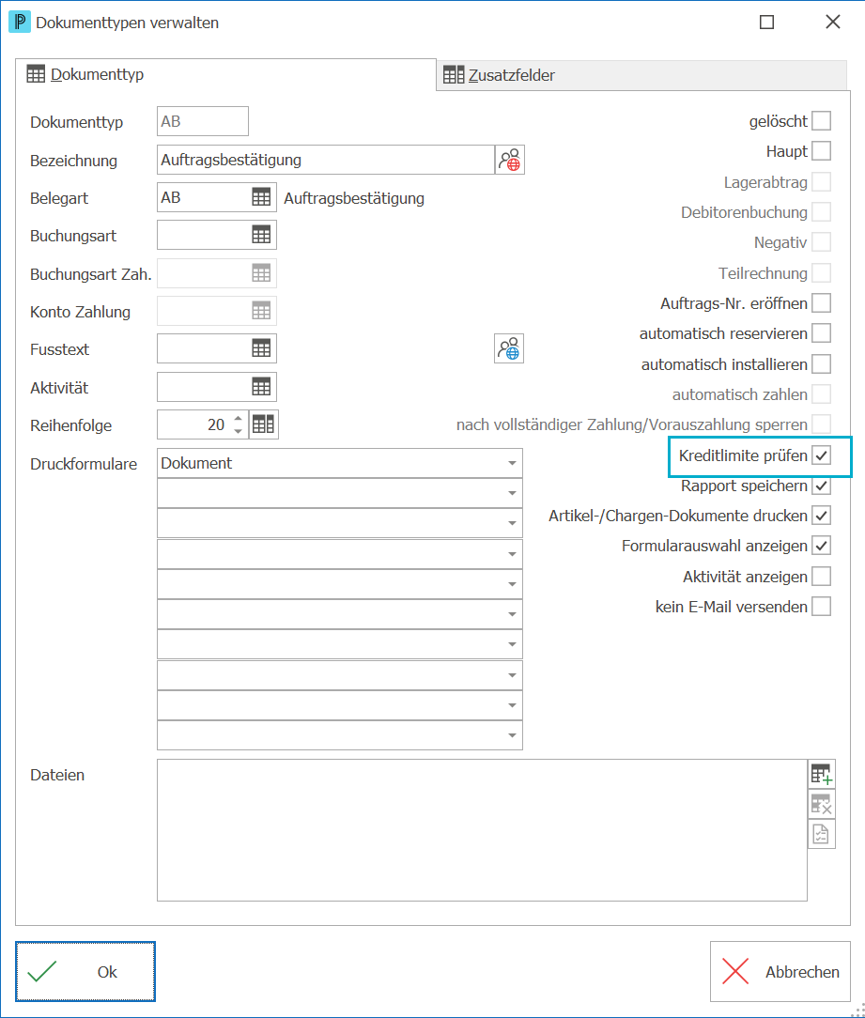This screenshot has width=865, height=1018.
Task: Click the application logo in title bar
Action: tap(20, 23)
